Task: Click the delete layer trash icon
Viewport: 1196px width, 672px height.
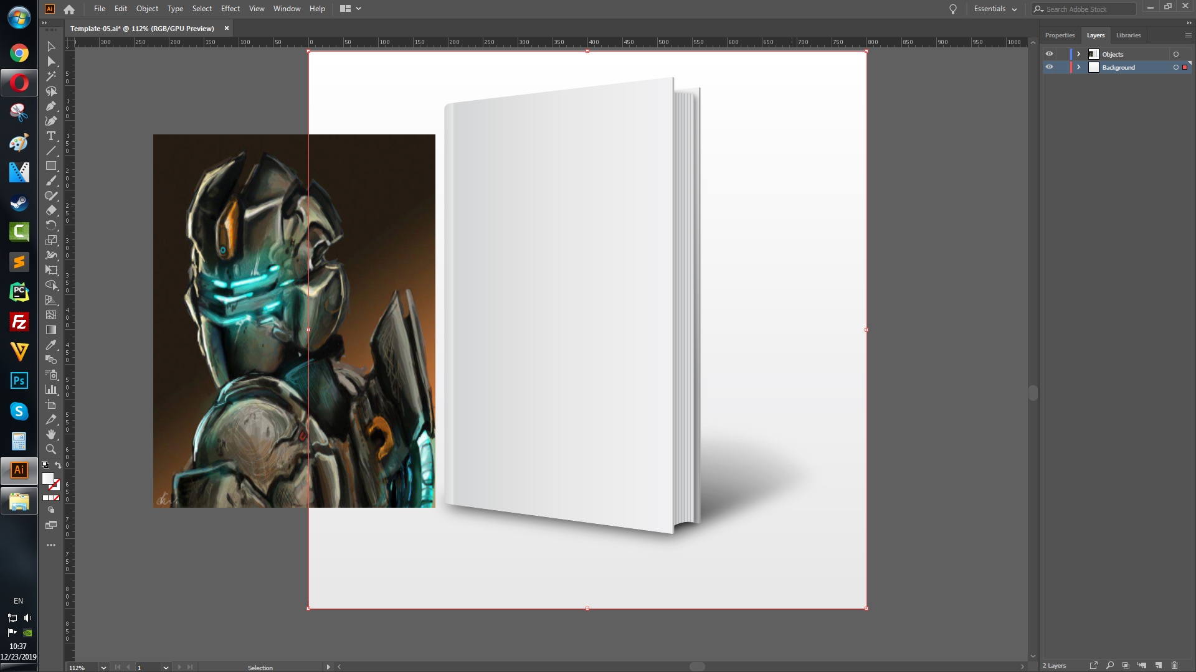Action: pos(1174,665)
